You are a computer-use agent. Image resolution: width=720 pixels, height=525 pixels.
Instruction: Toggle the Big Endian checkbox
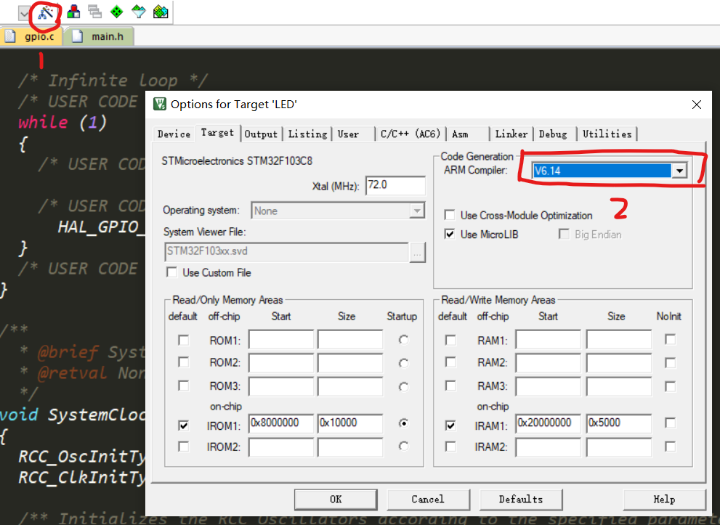coord(563,234)
